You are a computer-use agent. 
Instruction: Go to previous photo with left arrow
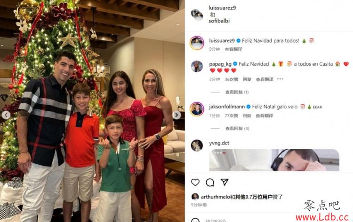coord(6,115)
